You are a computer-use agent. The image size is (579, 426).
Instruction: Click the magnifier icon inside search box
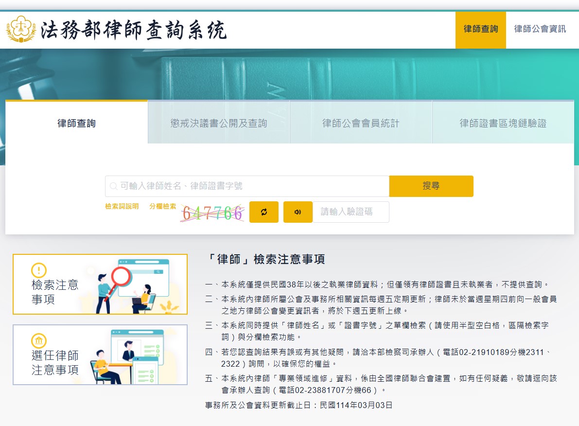[x=113, y=186]
